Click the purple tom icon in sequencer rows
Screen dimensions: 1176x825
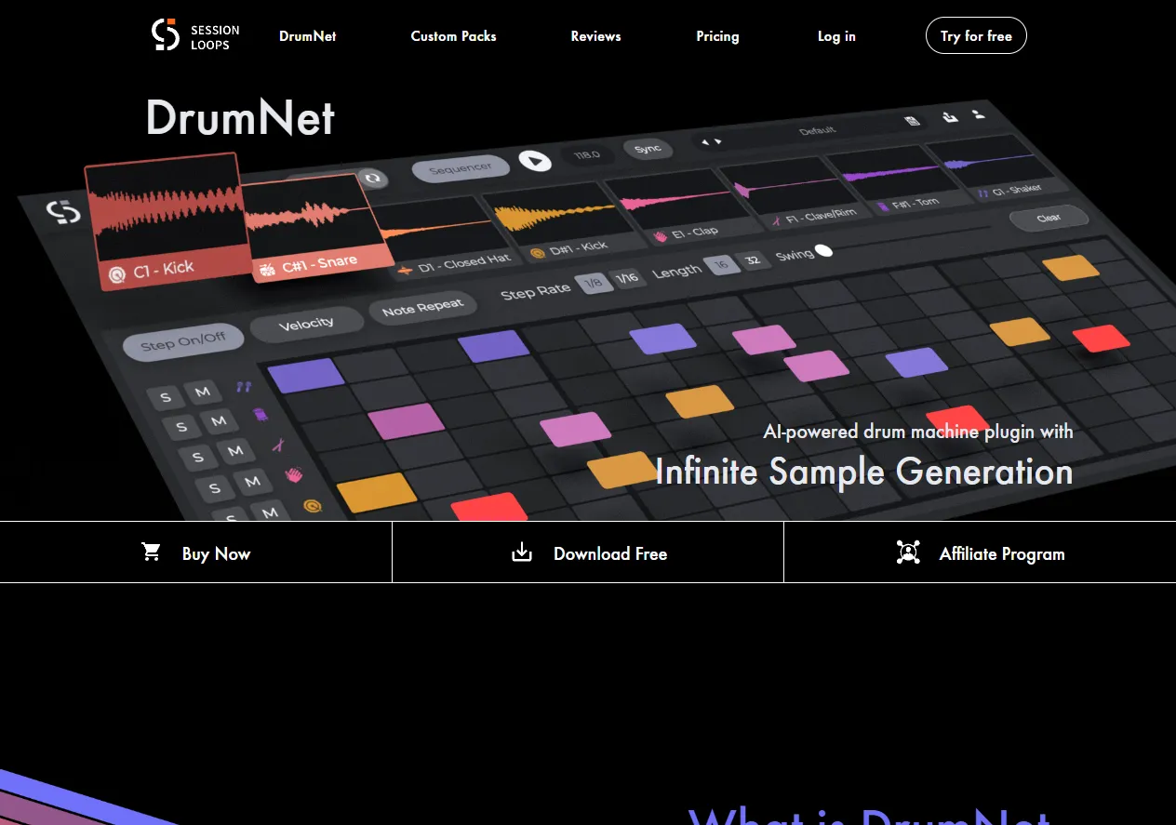(261, 414)
